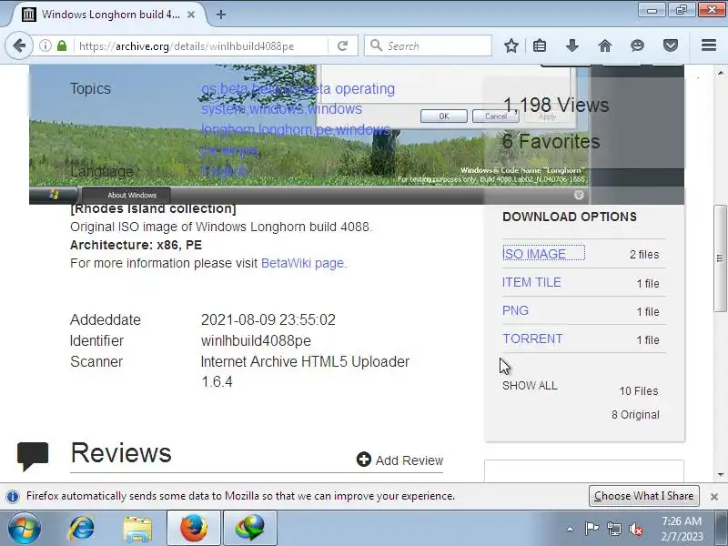
Task: Click SHOW ALL files link
Action: tap(530, 386)
